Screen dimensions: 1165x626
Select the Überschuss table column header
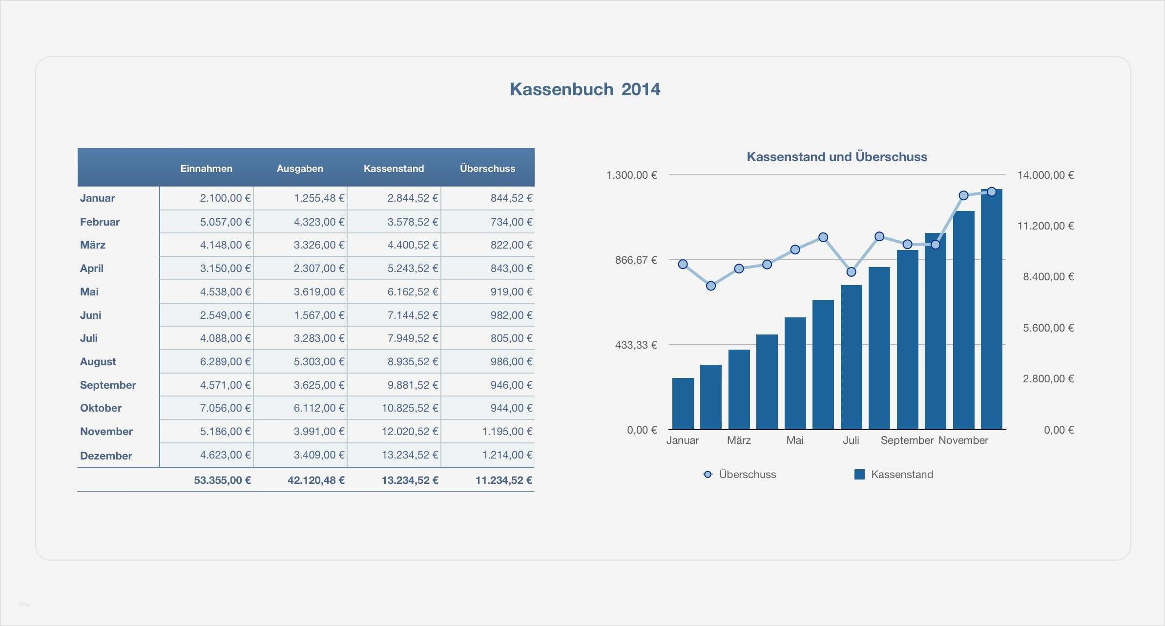[x=487, y=168]
